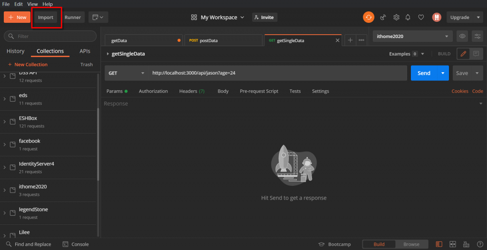Open the Console
Viewport: 487px width, 250px height.
coord(76,244)
